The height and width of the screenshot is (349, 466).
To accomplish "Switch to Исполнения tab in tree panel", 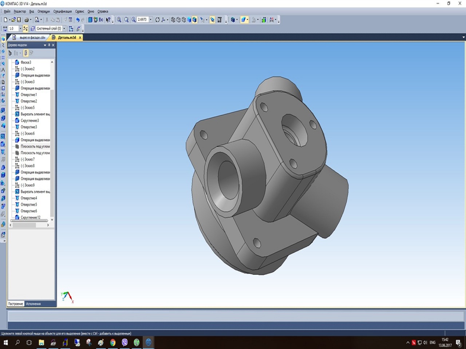I will point(33,304).
